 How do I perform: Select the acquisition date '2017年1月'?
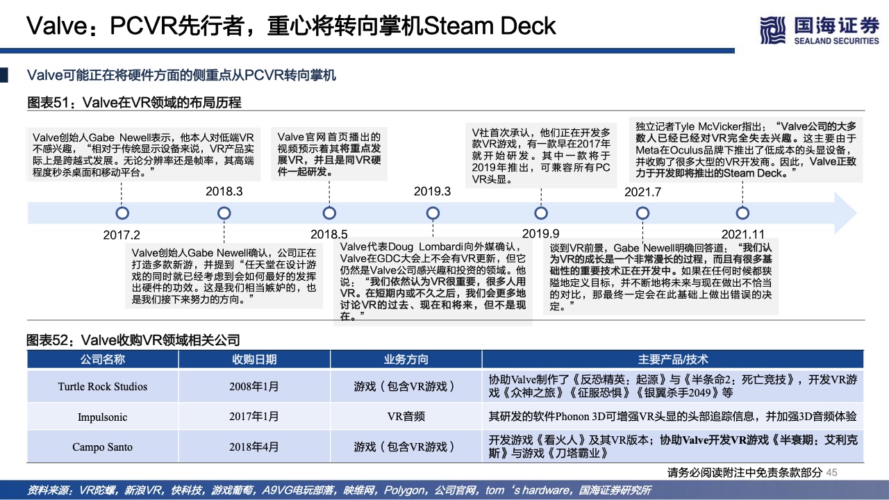(x=254, y=417)
